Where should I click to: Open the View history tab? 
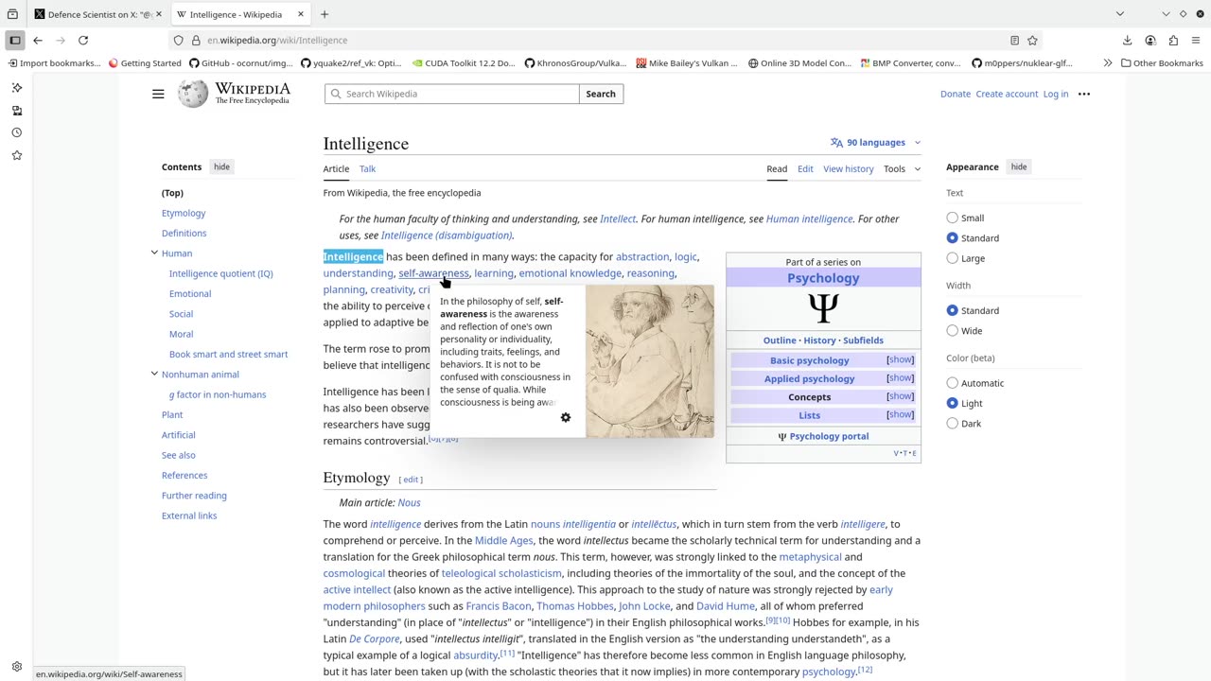(x=849, y=169)
